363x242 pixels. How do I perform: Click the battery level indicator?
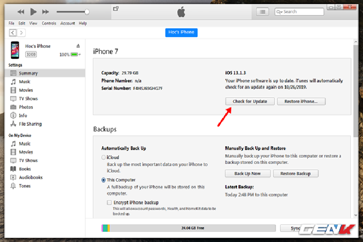[75, 54]
